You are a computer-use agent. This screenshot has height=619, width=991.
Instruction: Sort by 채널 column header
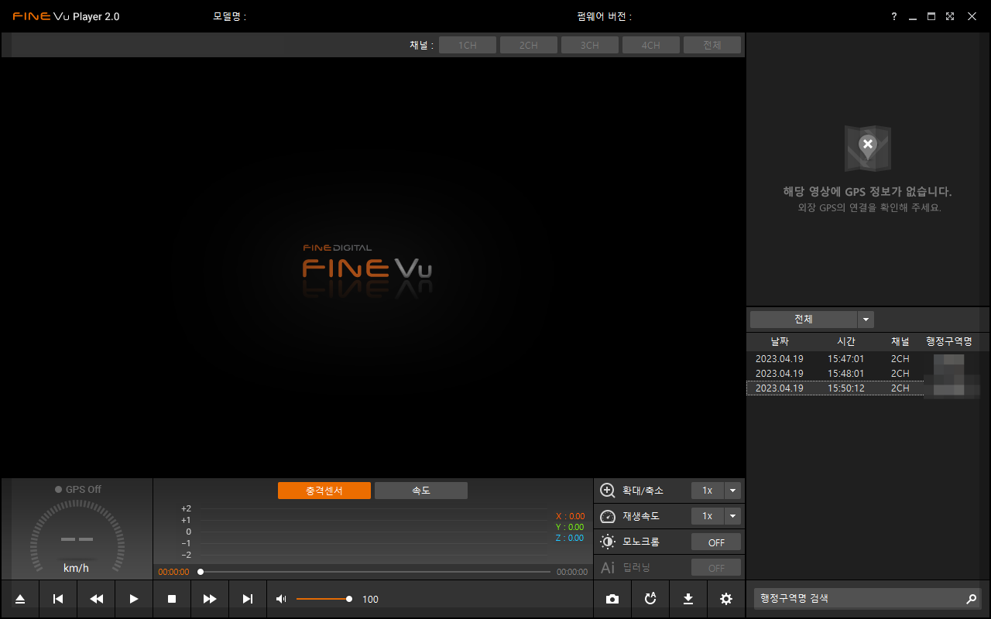900,341
